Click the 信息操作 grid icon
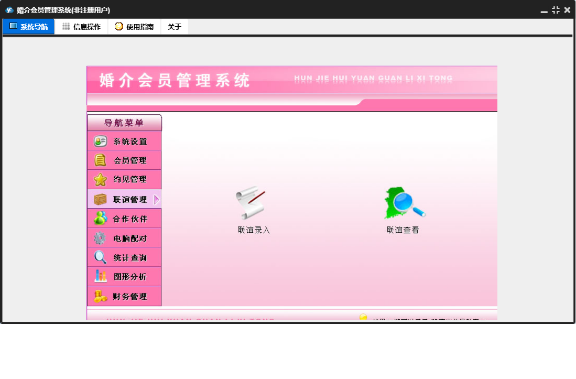The width and height of the screenshot is (576, 379). [x=66, y=26]
